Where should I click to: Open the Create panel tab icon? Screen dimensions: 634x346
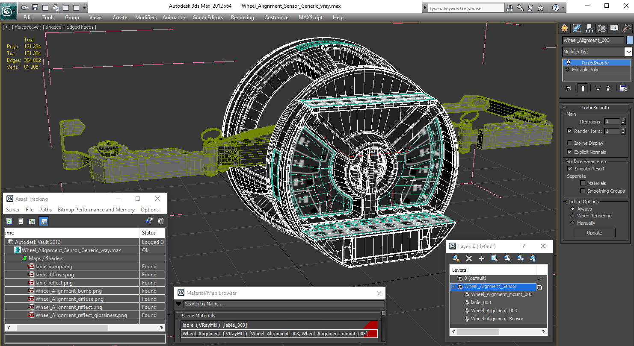click(564, 28)
